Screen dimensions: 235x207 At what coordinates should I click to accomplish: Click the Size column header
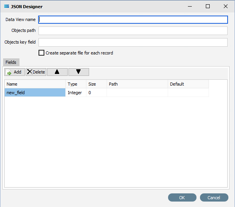(96, 84)
